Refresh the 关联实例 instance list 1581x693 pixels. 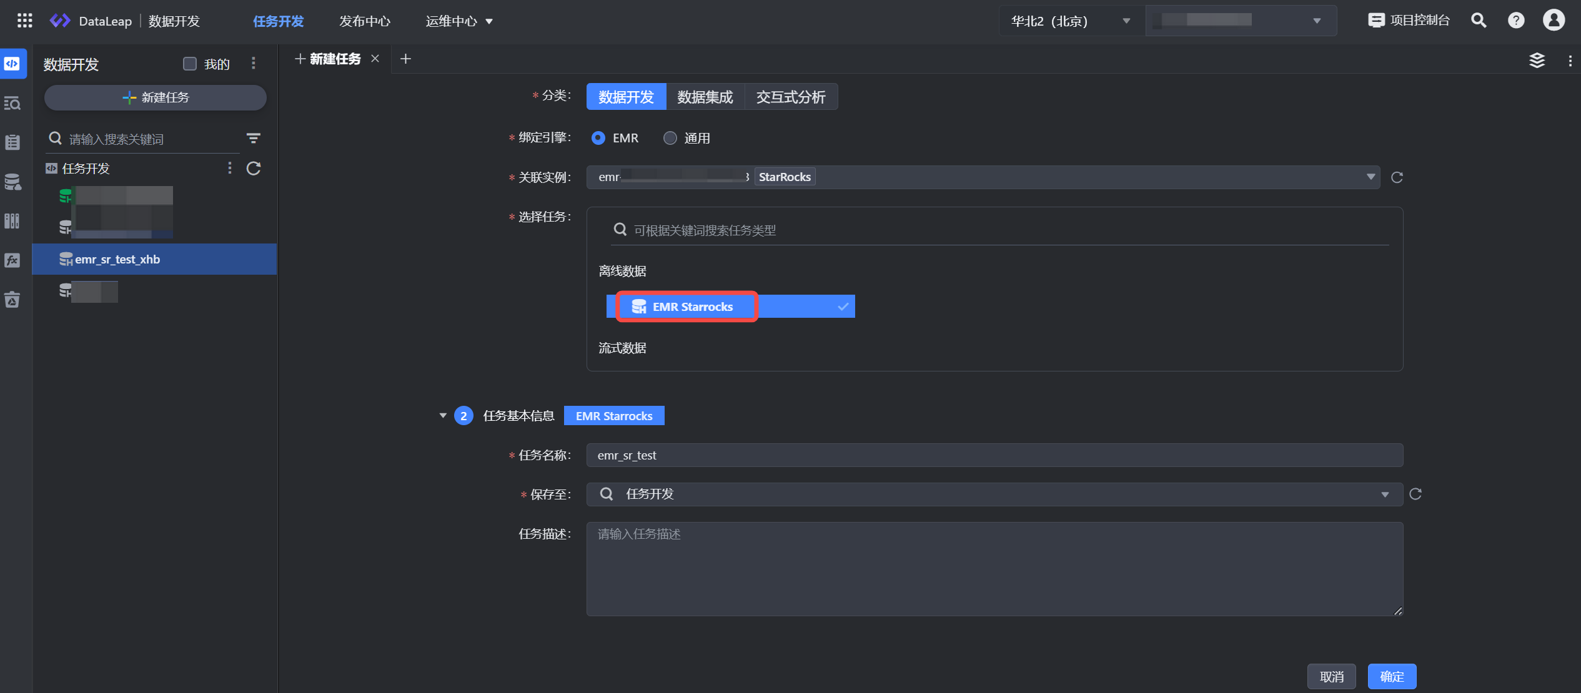coord(1397,177)
